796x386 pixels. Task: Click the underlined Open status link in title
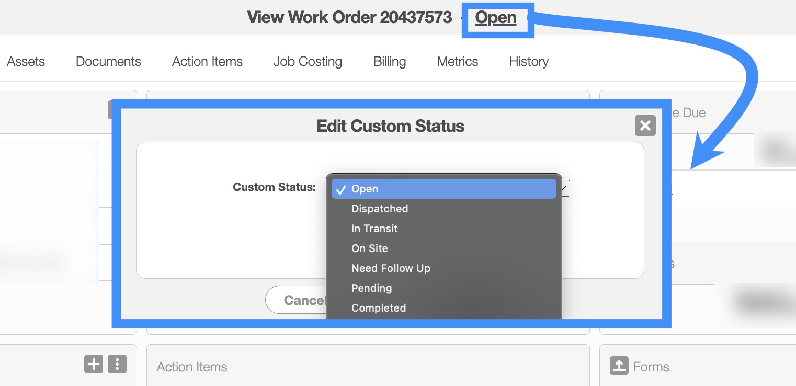tap(495, 18)
